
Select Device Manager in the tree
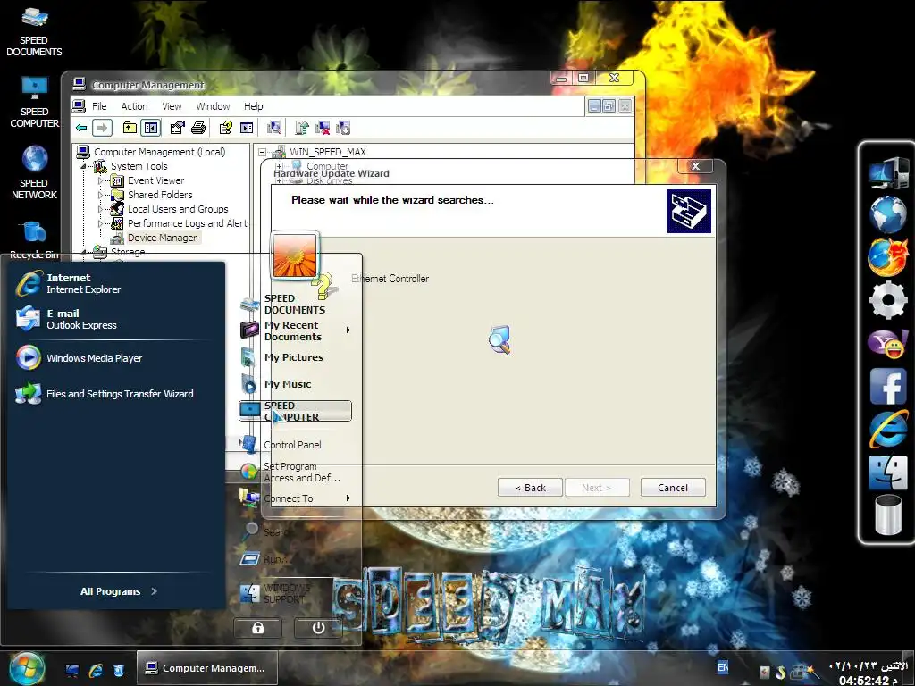click(x=163, y=238)
